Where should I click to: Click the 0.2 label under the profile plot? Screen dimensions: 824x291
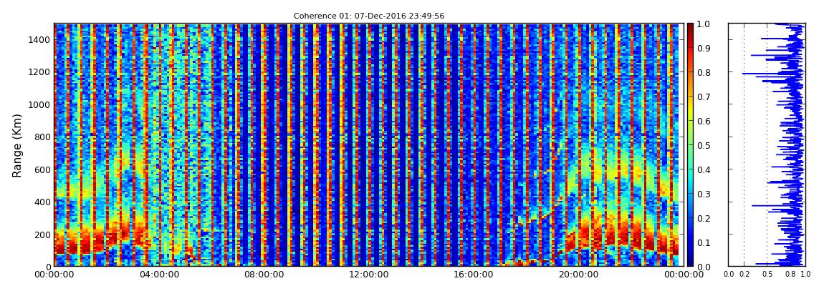point(744,275)
